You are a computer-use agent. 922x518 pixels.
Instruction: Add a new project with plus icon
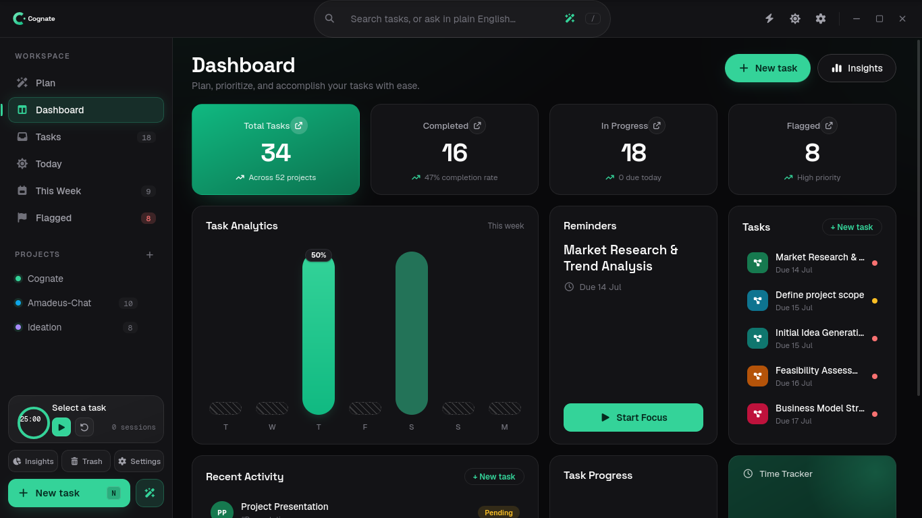click(150, 254)
